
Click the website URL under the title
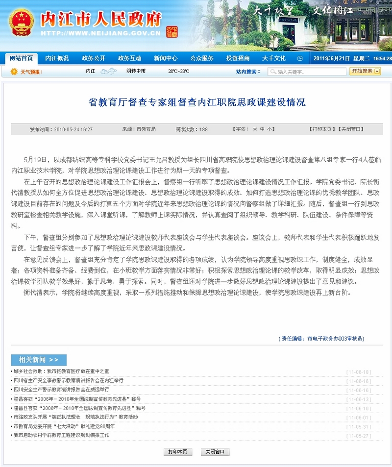[x=100, y=33]
